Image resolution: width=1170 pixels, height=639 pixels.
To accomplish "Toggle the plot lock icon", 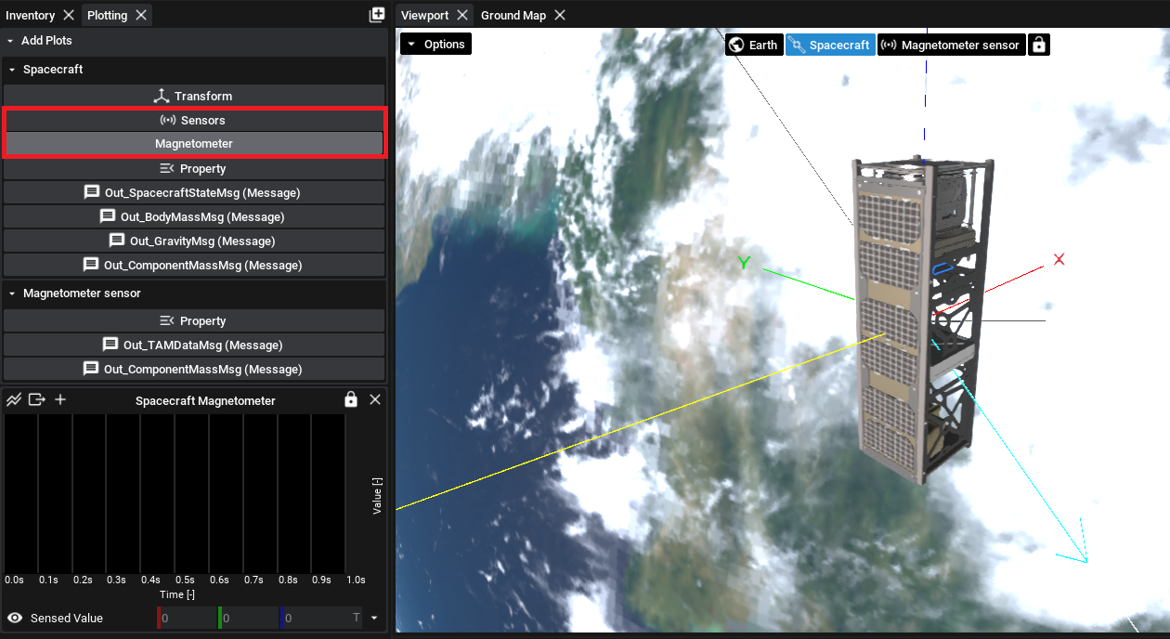I will 350,399.
